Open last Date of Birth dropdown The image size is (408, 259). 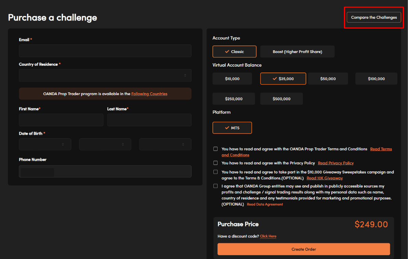tap(165, 144)
